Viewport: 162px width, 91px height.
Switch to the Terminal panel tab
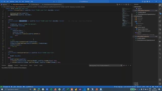(x=4, y=65)
